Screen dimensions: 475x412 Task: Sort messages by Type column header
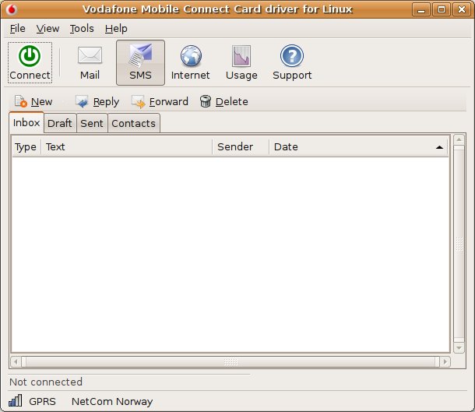(x=26, y=146)
